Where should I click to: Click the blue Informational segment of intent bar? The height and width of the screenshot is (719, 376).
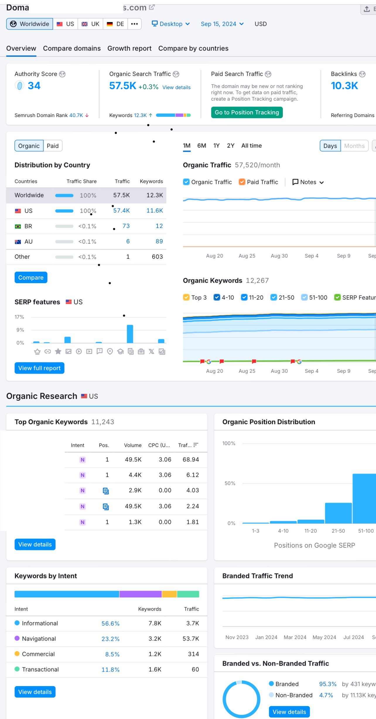(67, 594)
